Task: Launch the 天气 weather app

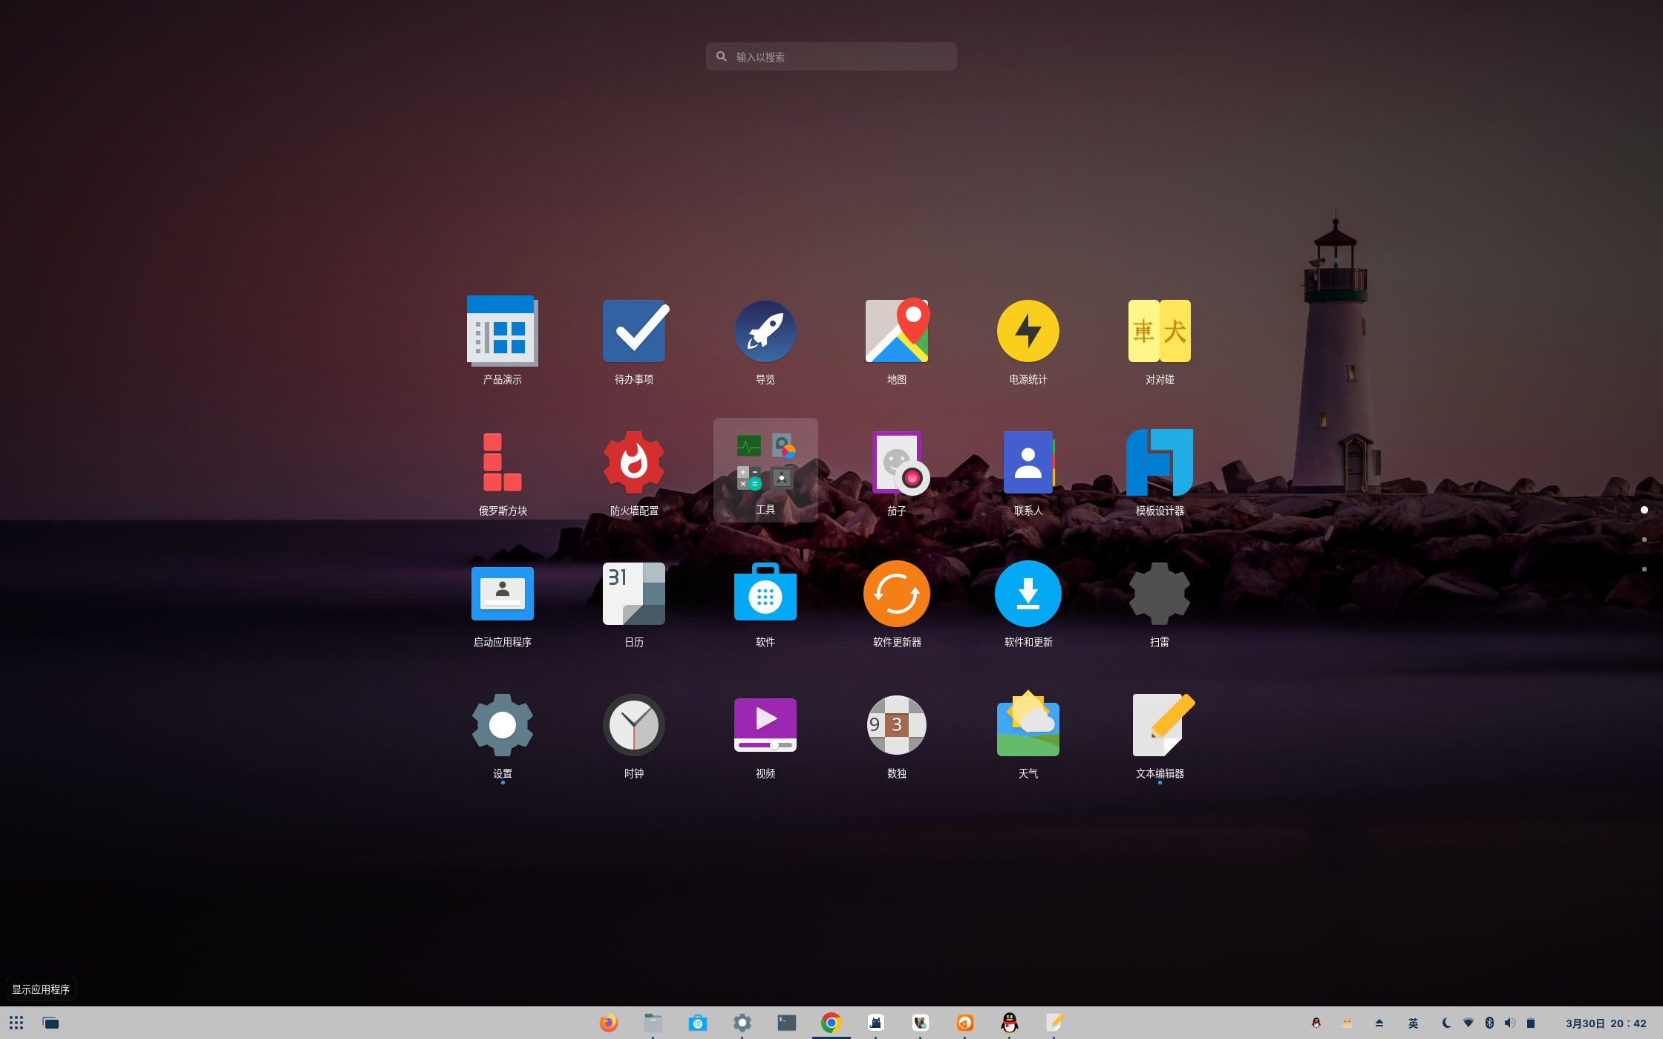Action: point(1027,726)
